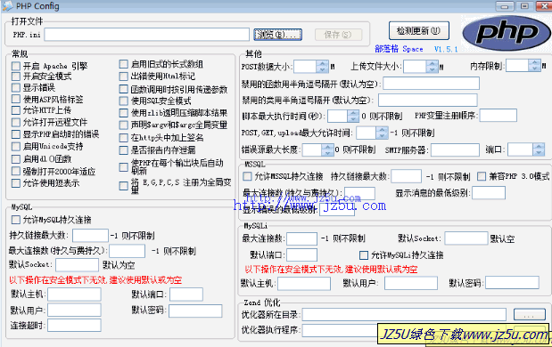552x347 pixels.
Task: Check 启用旧式的长式数组 option
Action: (x=124, y=64)
